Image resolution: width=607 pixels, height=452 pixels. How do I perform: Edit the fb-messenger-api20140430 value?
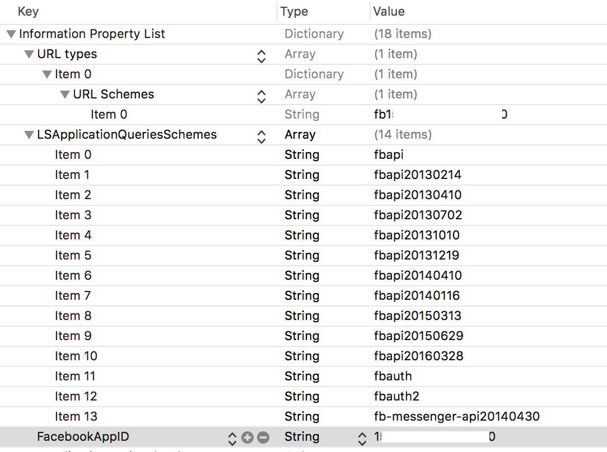tap(488, 416)
